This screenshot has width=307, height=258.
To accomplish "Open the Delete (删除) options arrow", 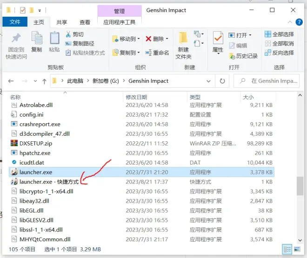I will 167,39.
